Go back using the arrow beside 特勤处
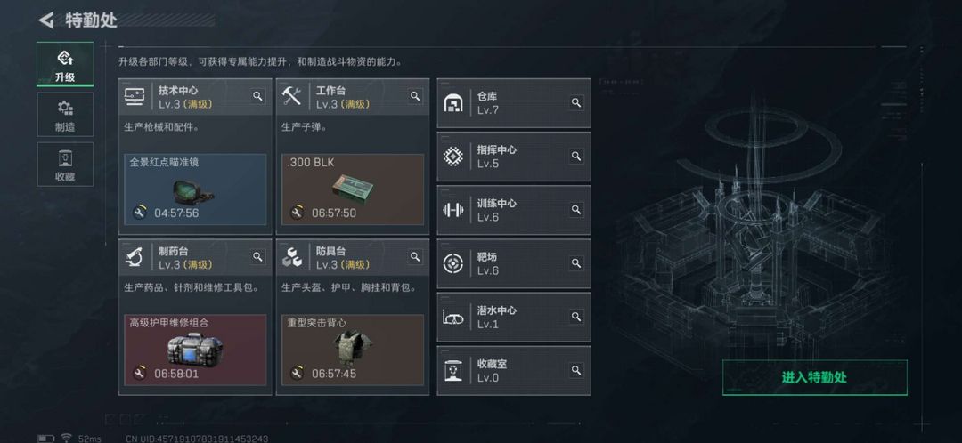This screenshot has height=443, width=962. [46, 20]
